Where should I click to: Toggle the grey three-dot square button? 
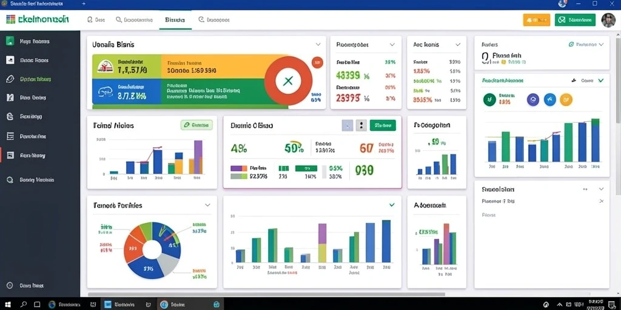pyautogui.click(x=361, y=126)
